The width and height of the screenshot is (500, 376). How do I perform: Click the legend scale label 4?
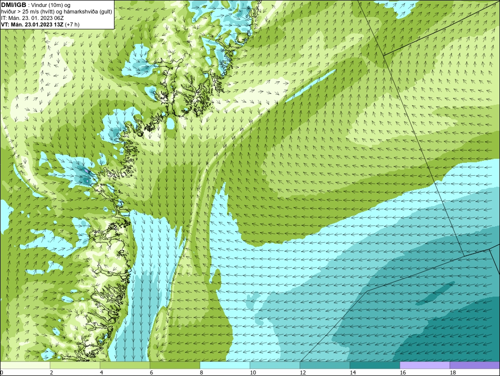101,373
